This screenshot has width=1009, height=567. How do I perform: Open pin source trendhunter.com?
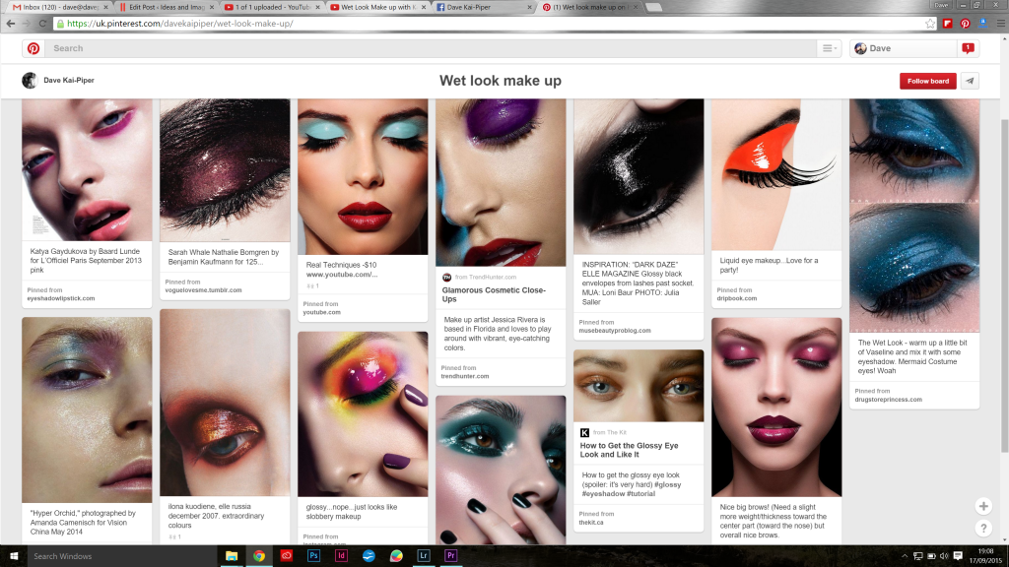(x=465, y=376)
